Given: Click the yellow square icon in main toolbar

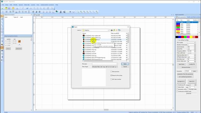Looking at the screenshot, I should pos(13,8).
